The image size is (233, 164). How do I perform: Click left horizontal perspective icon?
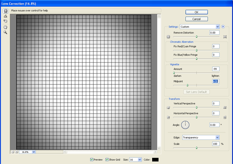(168, 117)
